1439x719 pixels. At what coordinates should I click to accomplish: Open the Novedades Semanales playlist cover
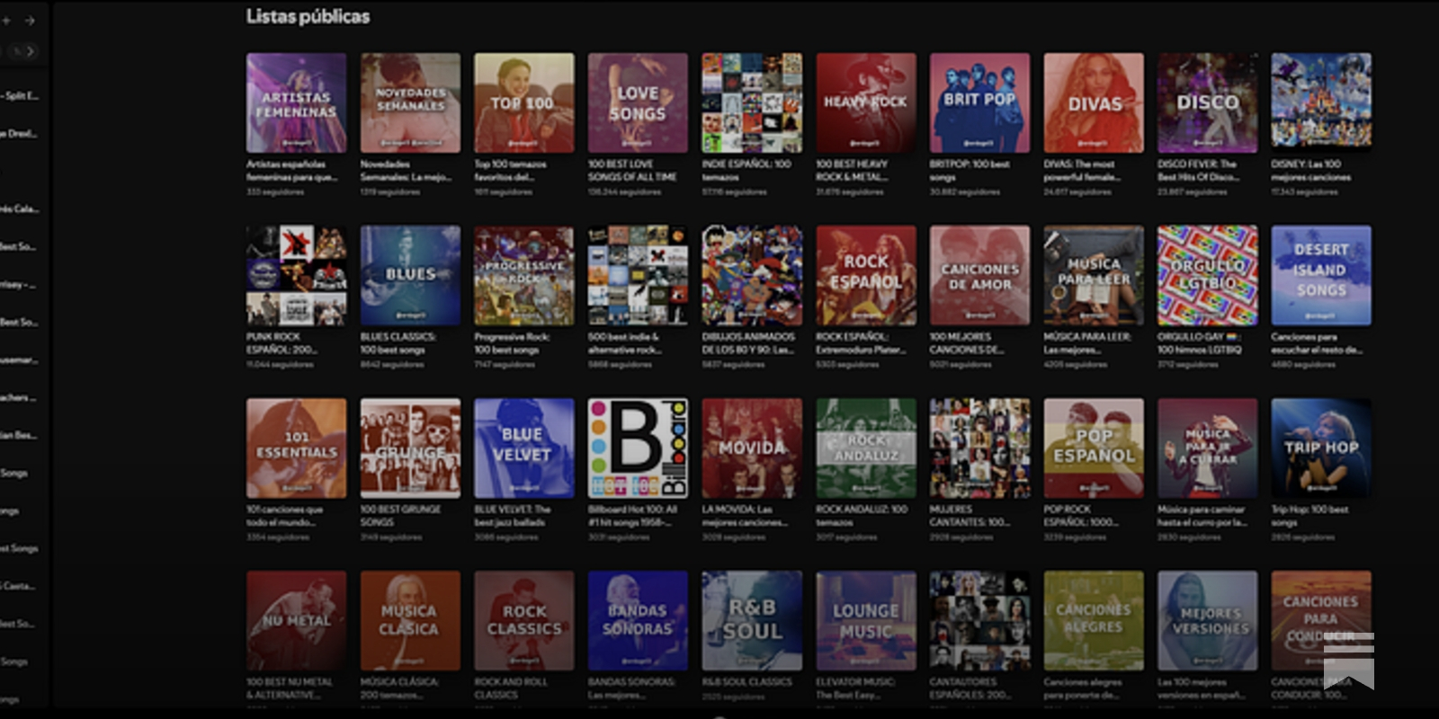[x=410, y=102]
